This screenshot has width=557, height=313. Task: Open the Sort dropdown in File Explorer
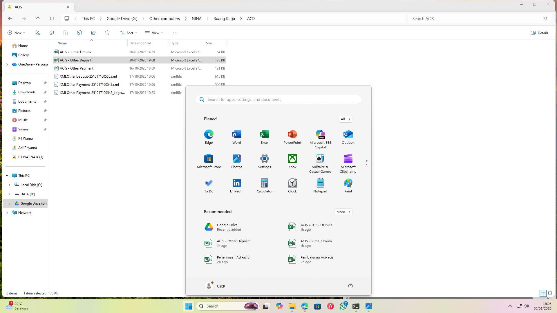point(128,33)
